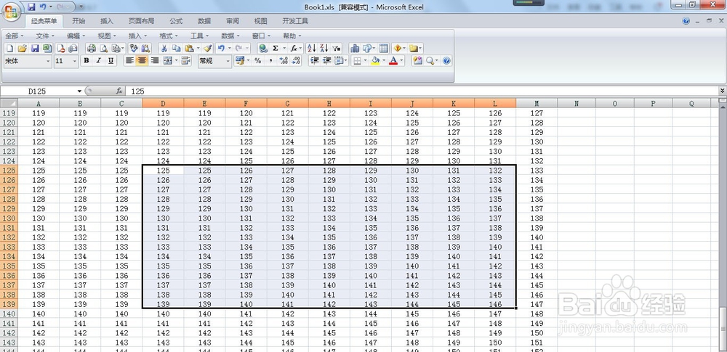Click the Undo arrow in classic toolbar
Viewport: 727px width, 352px height.
[221, 48]
